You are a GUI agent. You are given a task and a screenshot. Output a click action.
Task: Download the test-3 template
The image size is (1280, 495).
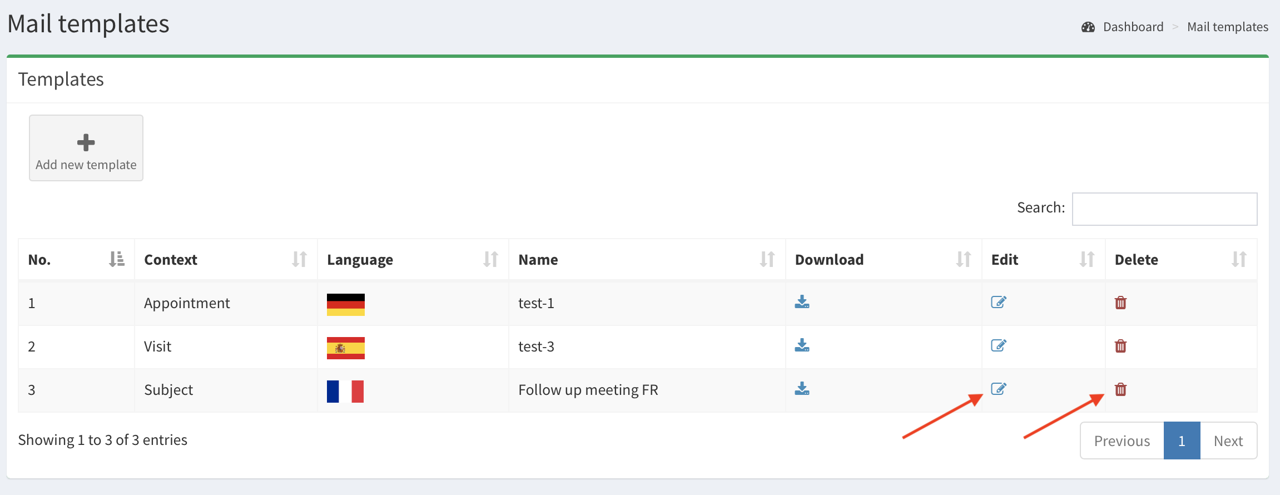coord(802,345)
